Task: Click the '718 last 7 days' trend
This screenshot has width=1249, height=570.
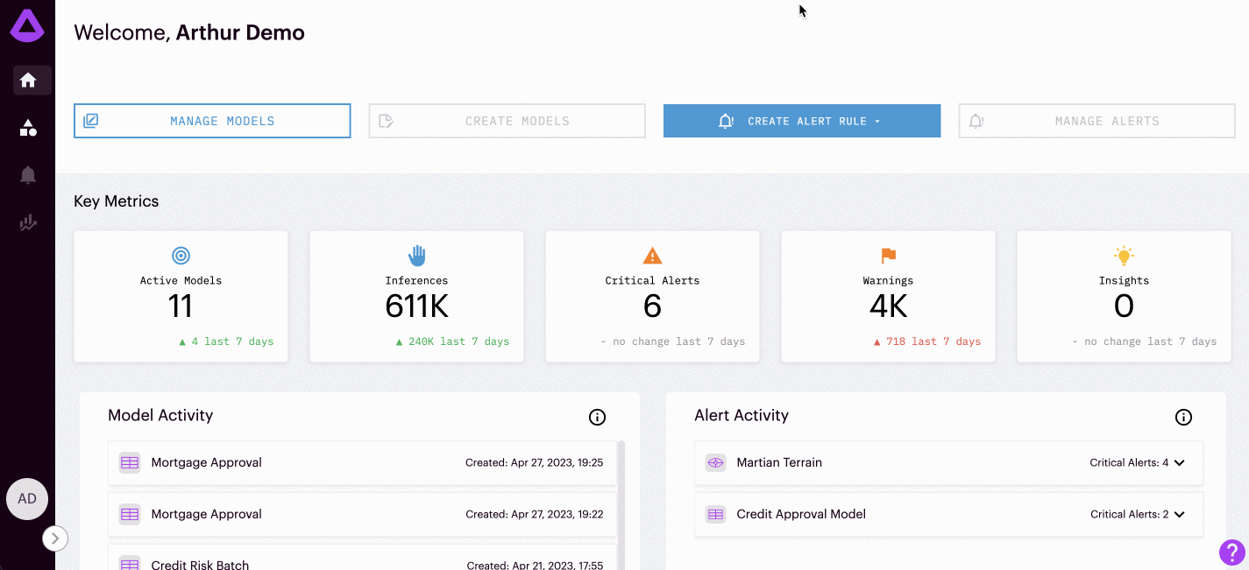Action: tap(927, 341)
